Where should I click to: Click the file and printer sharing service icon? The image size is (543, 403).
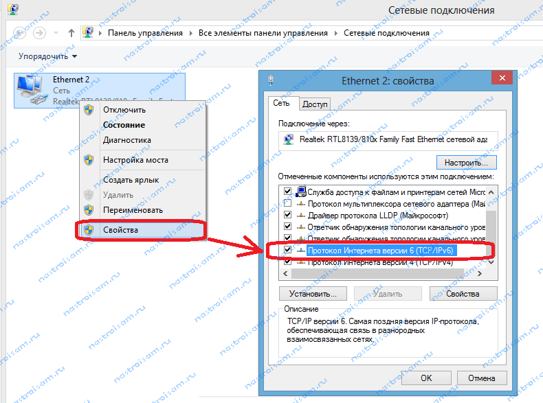(x=301, y=192)
